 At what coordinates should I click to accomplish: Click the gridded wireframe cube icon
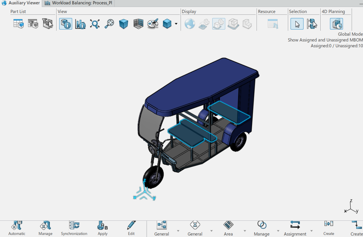point(138,24)
